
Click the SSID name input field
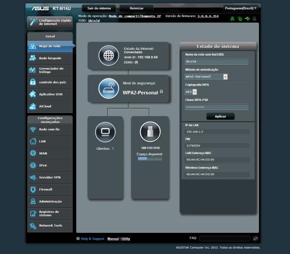[x=217, y=62]
